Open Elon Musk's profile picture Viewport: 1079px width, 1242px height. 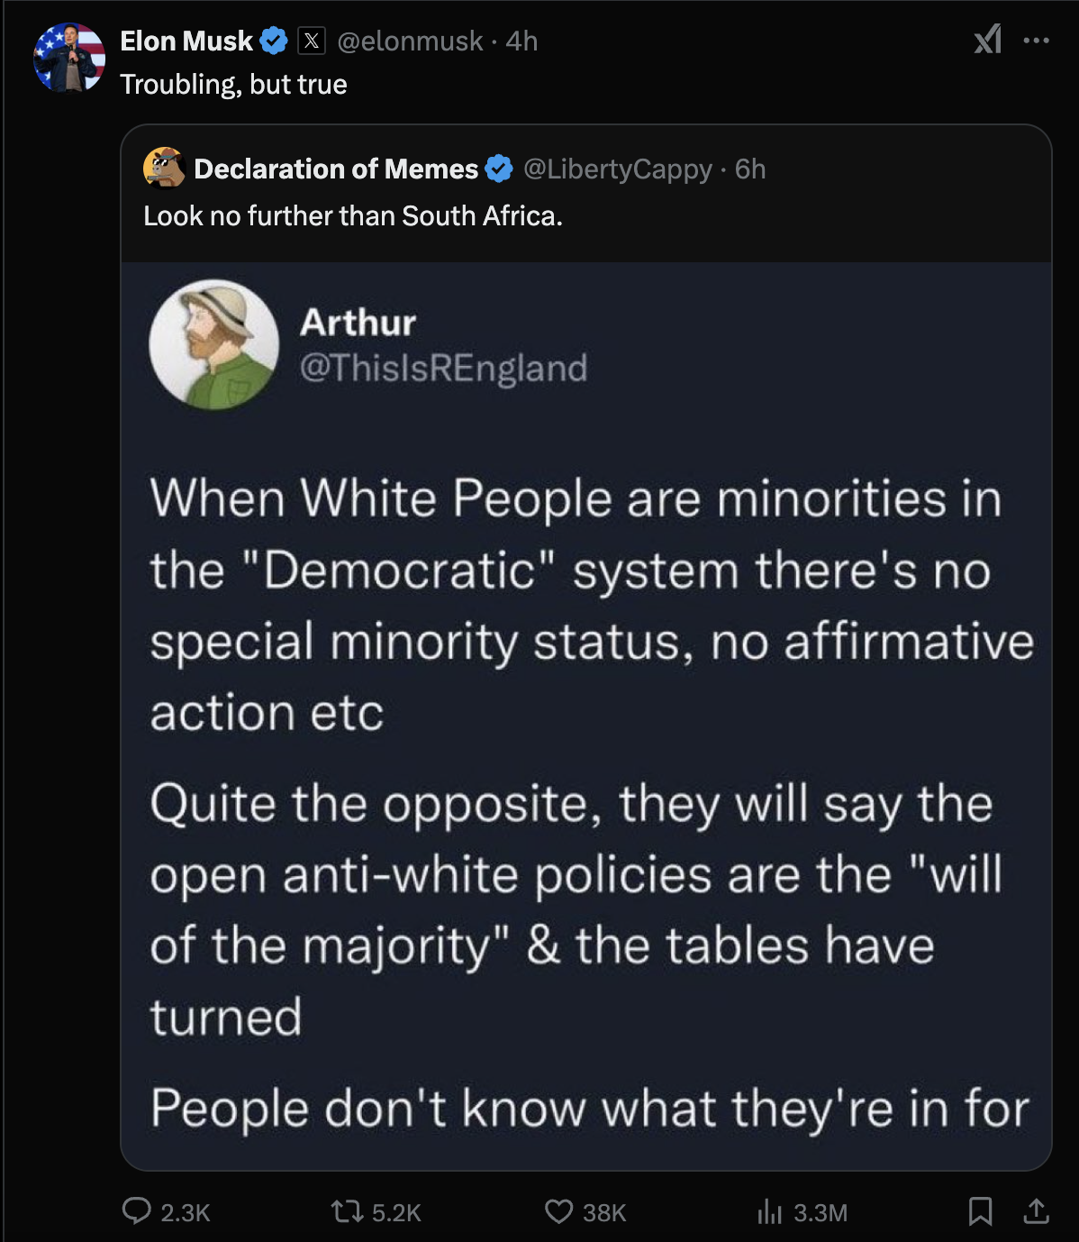pos(69,59)
